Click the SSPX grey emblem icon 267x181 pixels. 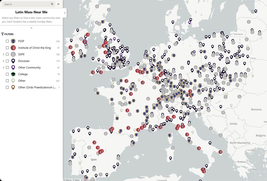click(13, 54)
